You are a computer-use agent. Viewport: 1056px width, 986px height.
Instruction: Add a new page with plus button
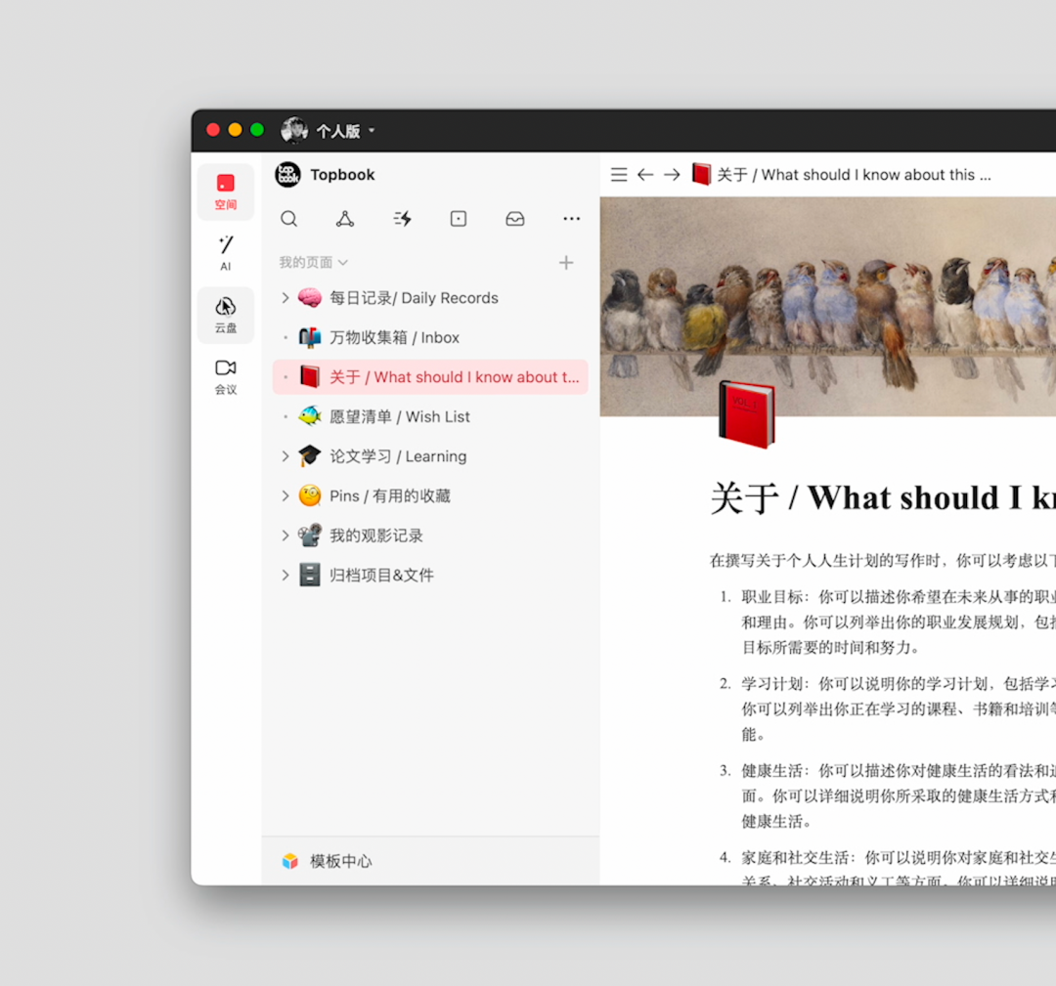pyautogui.click(x=566, y=263)
